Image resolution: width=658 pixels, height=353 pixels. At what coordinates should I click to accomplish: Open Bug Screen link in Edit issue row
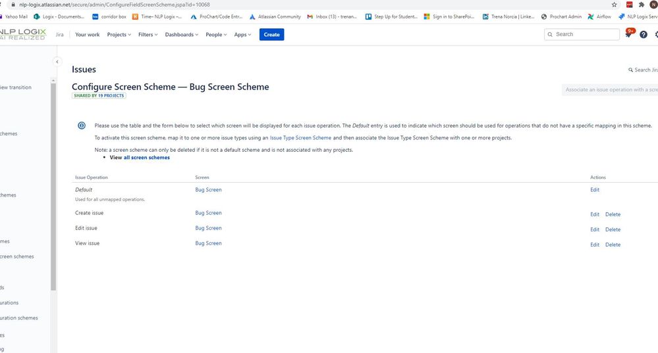coord(208,228)
